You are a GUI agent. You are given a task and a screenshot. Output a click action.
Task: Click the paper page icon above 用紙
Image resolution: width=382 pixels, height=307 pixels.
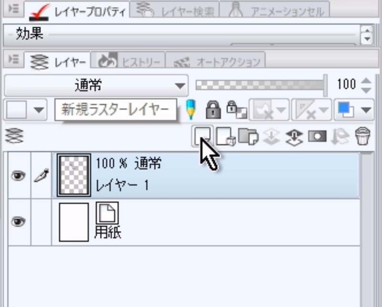(107, 213)
